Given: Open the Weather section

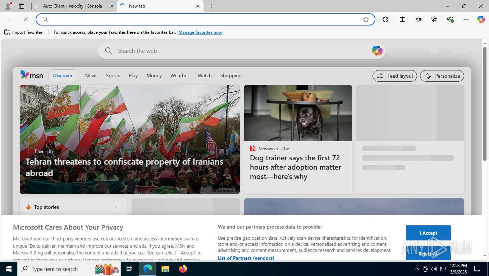Looking at the screenshot, I should 180,75.
